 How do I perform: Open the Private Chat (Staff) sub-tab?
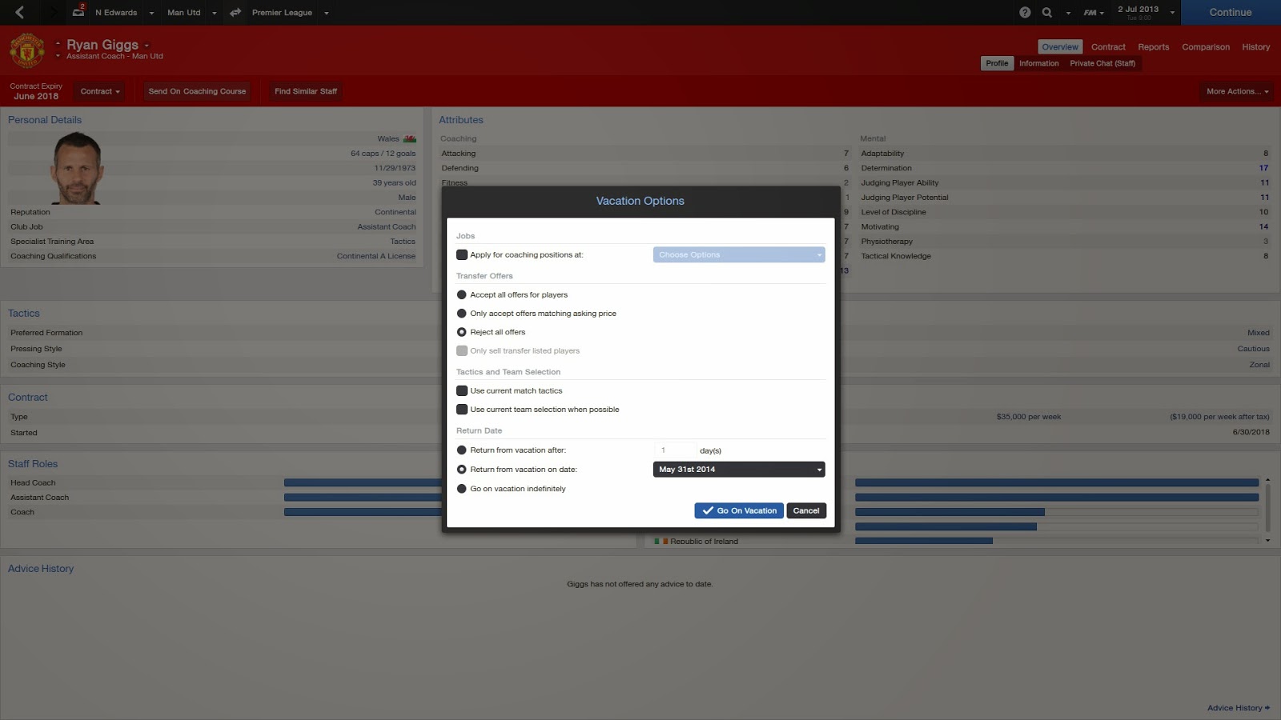[1102, 64]
